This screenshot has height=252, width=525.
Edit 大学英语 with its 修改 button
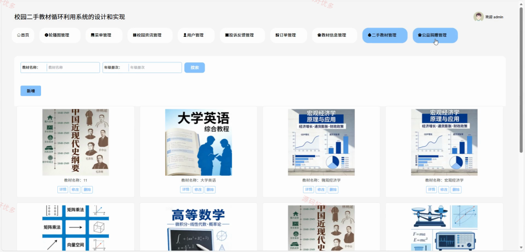pyautogui.click(x=198, y=190)
